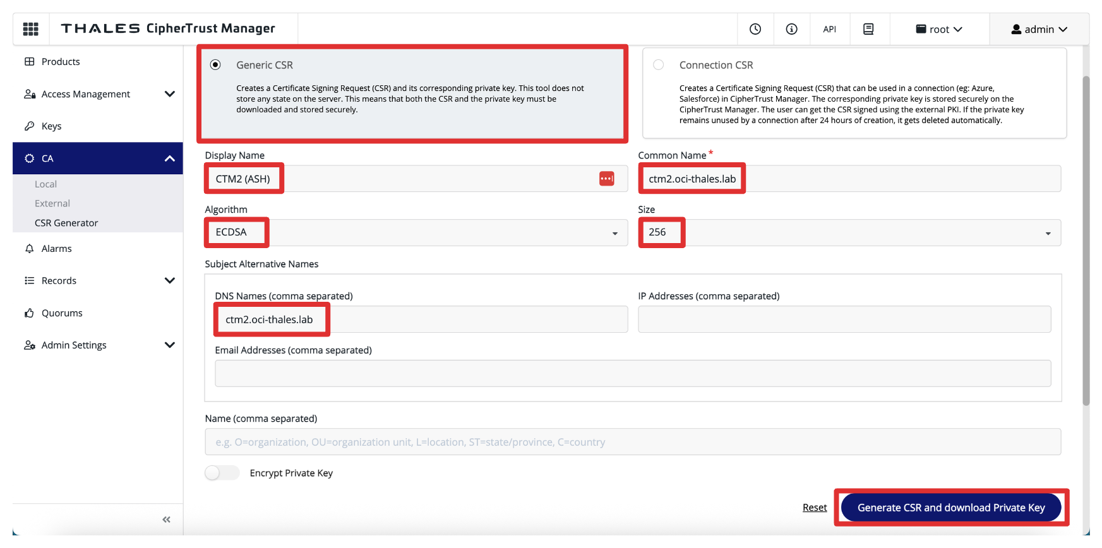This screenshot has width=1102, height=548.
Task: Open the app grid launcher icon
Action: 30,29
